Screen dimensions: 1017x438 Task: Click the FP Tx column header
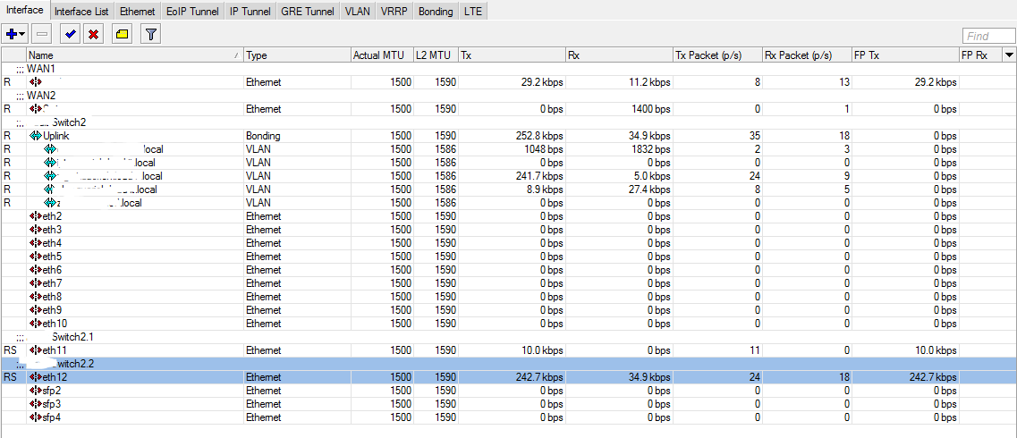click(x=905, y=55)
